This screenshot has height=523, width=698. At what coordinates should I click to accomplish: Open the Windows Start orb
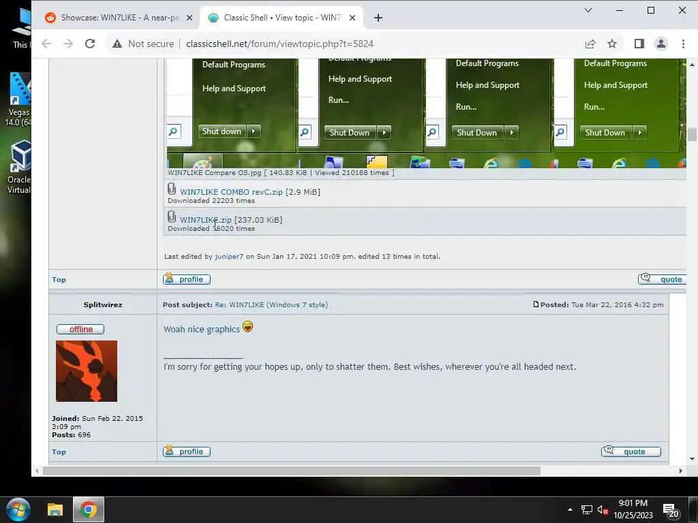click(18, 509)
